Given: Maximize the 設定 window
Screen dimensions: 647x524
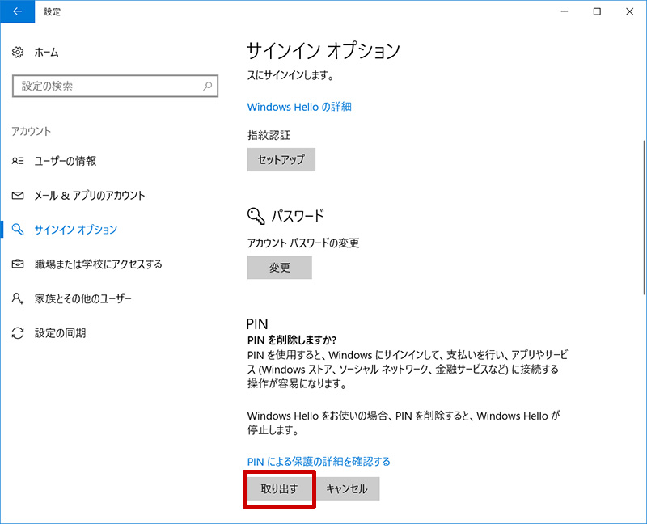Looking at the screenshot, I should tap(597, 11).
